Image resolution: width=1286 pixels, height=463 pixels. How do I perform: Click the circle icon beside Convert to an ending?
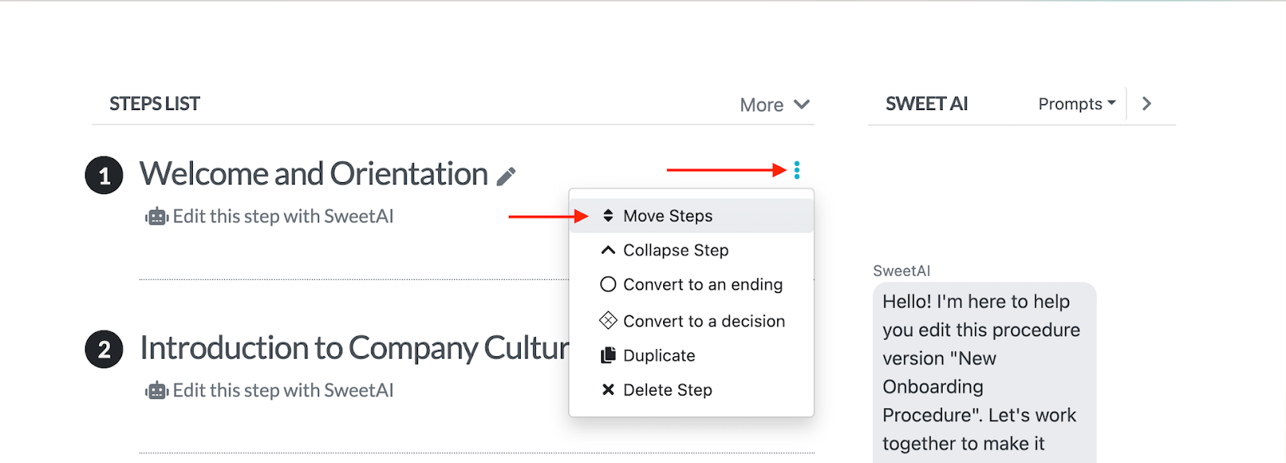pyautogui.click(x=608, y=284)
